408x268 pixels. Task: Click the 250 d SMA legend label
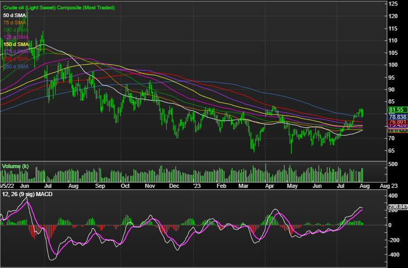[x=16, y=67]
